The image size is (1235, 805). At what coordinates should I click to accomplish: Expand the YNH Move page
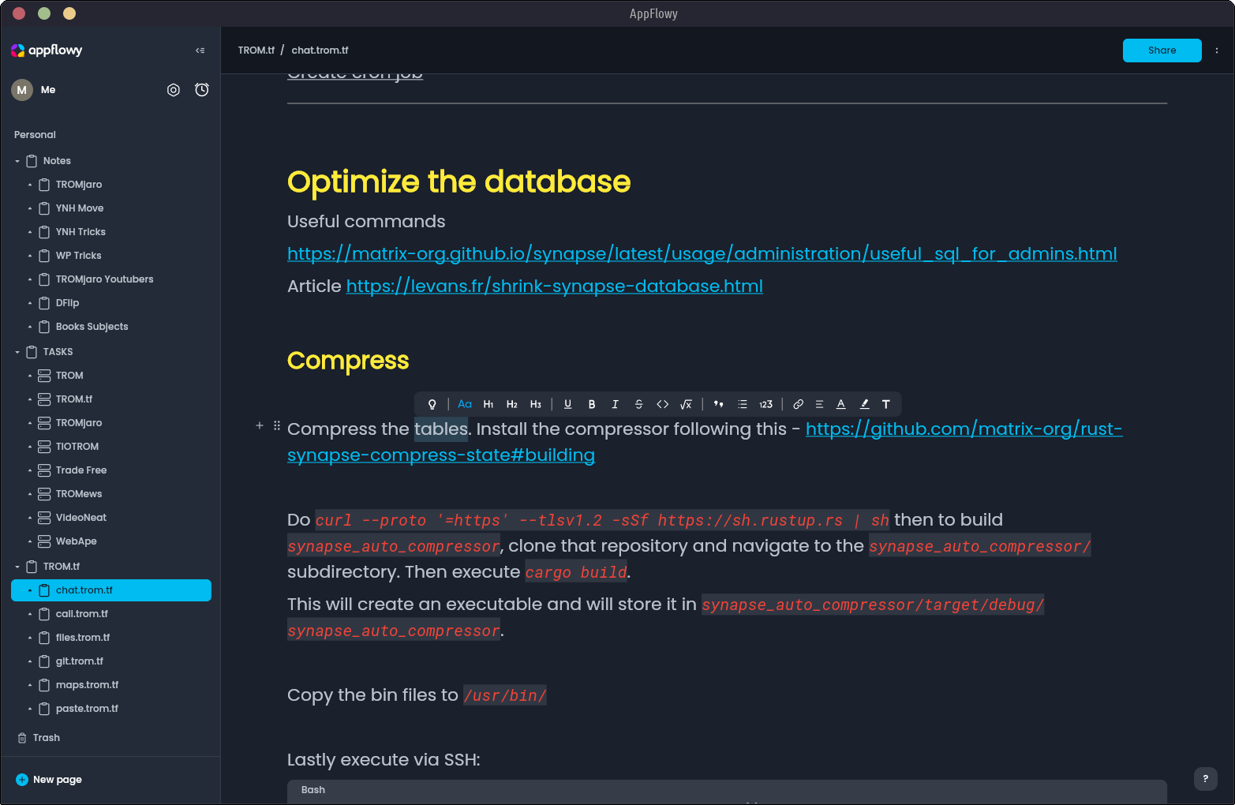pyautogui.click(x=30, y=208)
